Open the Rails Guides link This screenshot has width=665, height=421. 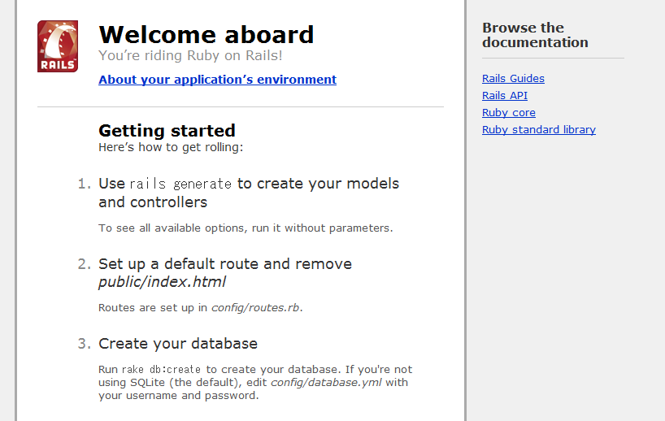pos(513,79)
